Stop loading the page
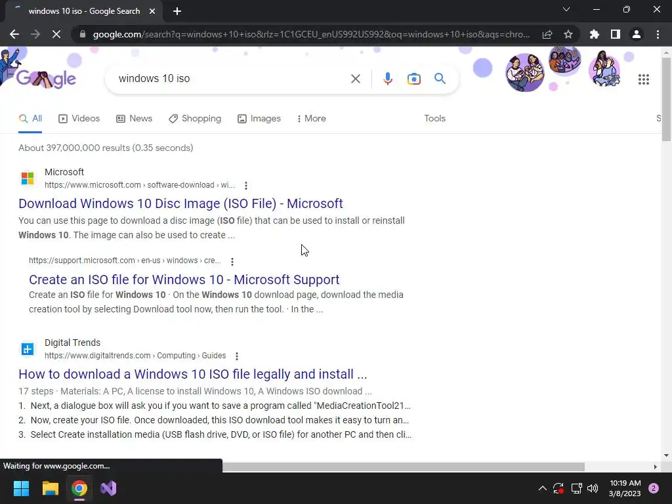Screen dimensions: 672x504 tap(56, 34)
